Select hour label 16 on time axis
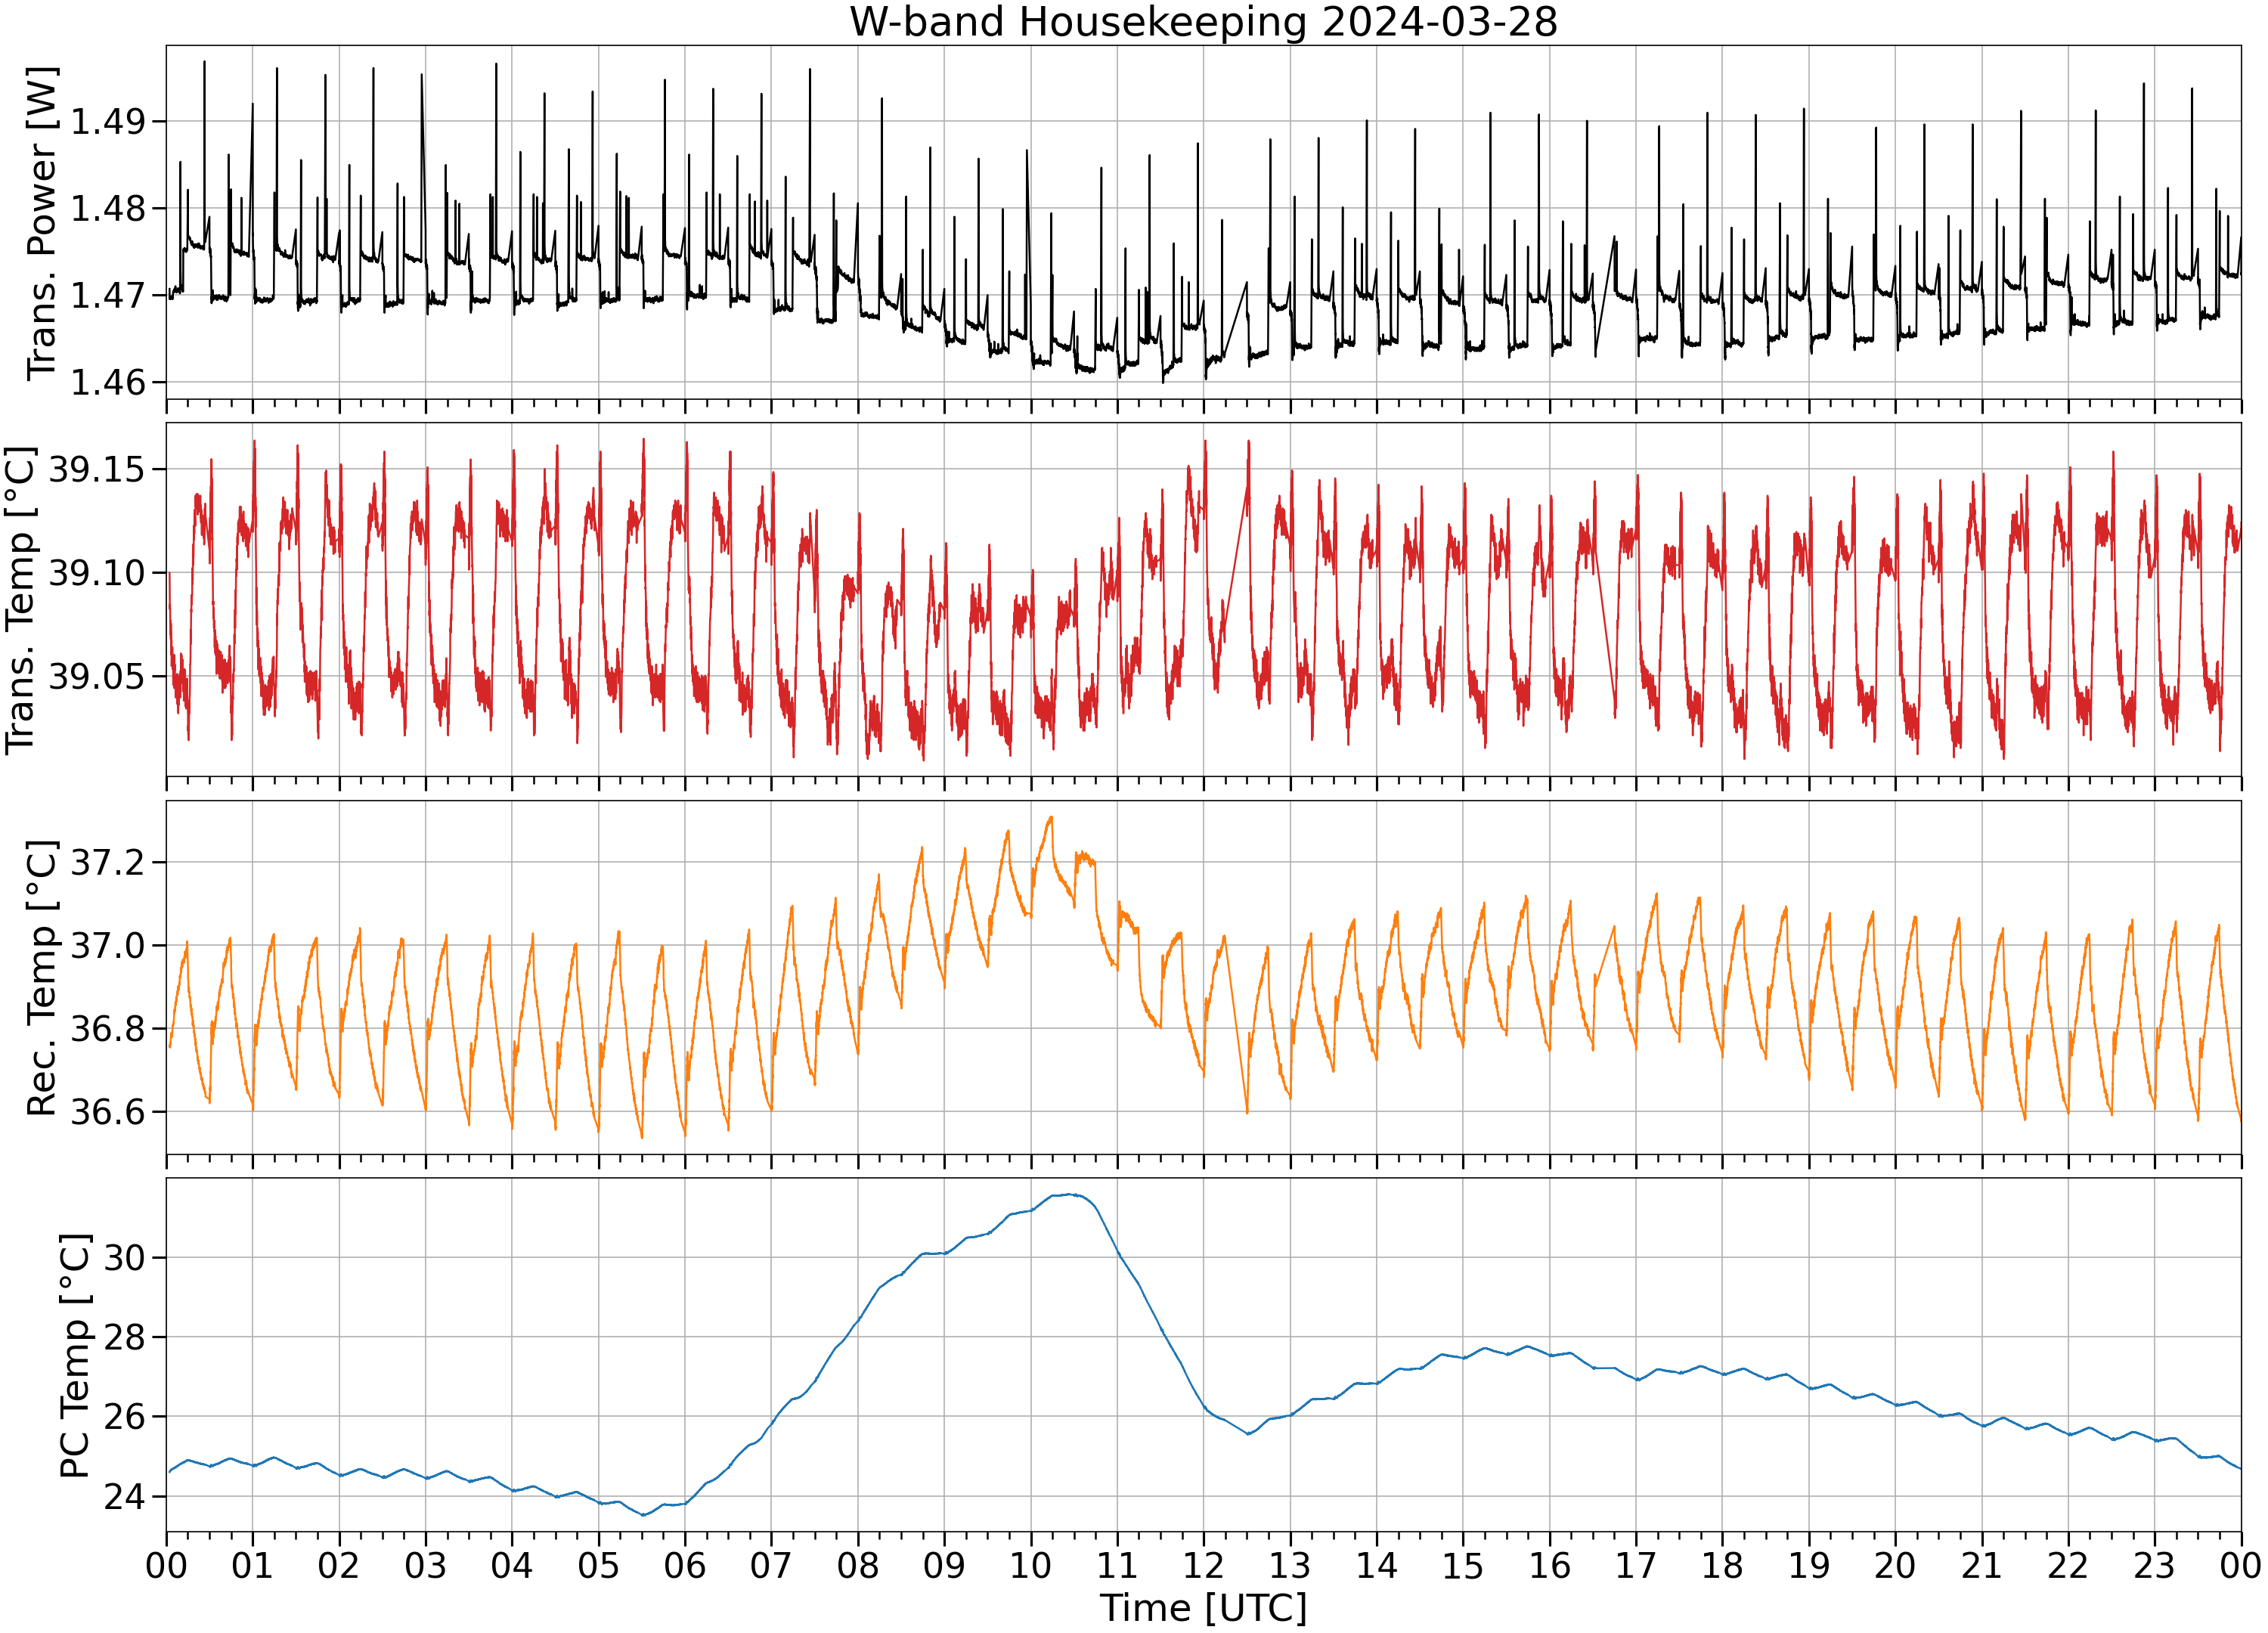Viewport: 2268px width, 1633px height. pos(1550,1565)
